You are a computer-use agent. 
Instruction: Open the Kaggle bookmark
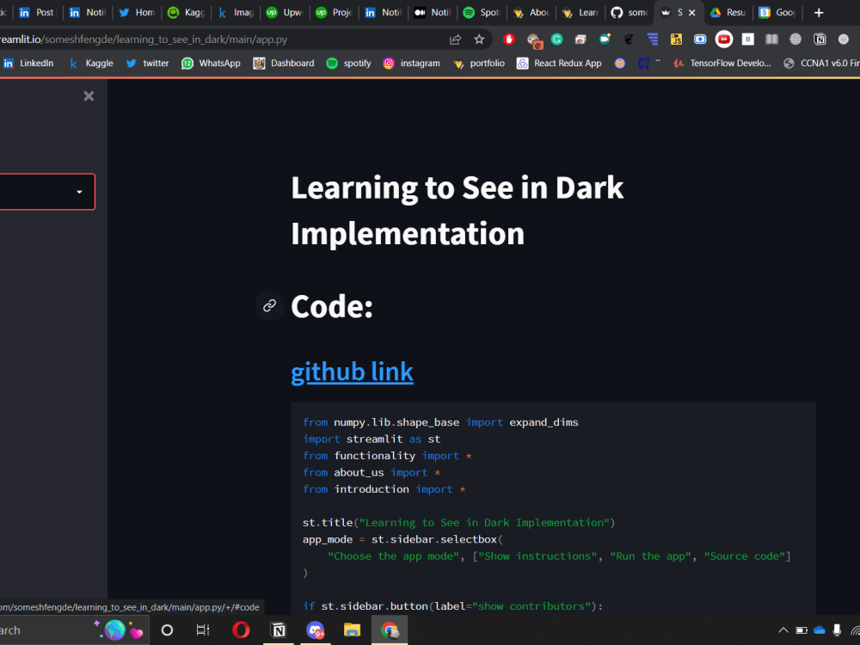(91, 63)
